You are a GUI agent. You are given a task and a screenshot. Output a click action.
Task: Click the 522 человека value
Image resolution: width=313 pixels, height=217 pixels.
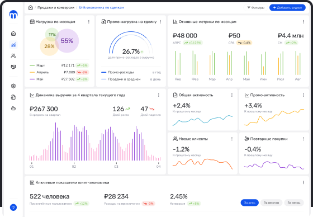click(x=50, y=196)
